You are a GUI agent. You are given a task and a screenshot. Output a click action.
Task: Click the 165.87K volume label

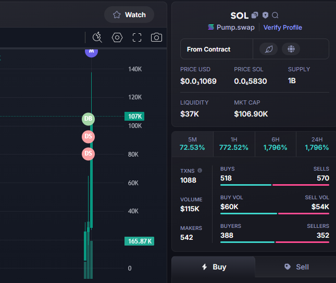(x=139, y=241)
